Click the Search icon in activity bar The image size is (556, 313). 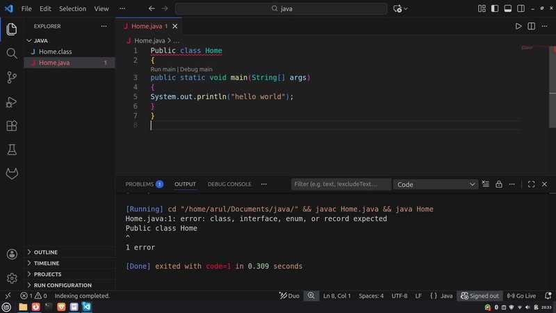coord(11,54)
